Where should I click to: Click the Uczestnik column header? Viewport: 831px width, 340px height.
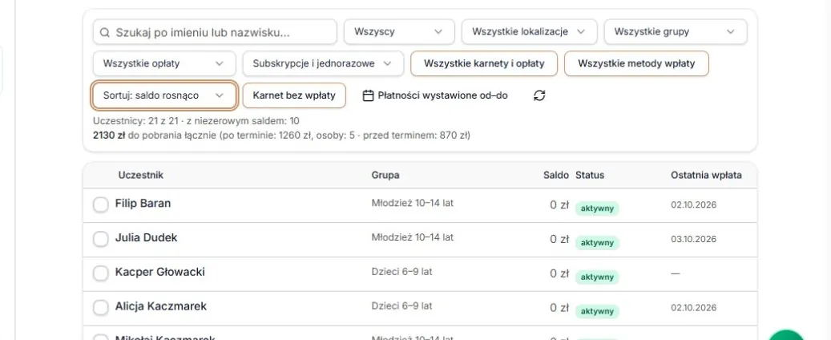pyautogui.click(x=141, y=175)
